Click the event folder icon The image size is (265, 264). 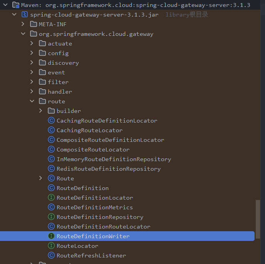[x=42, y=72]
